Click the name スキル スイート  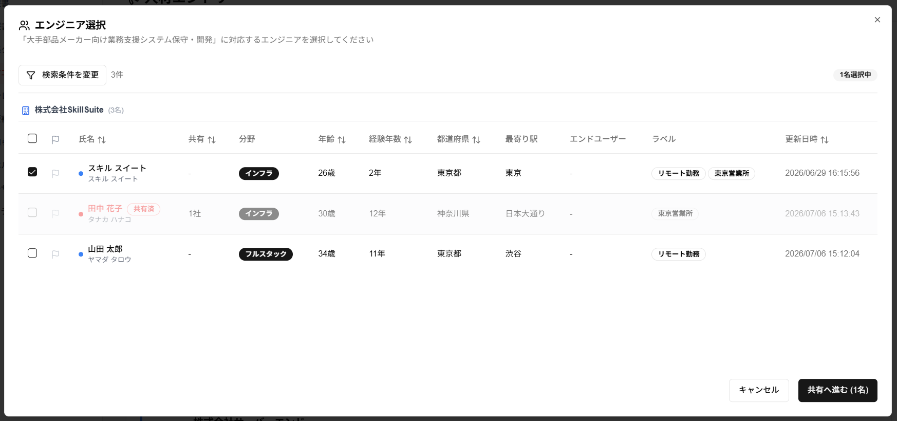pyautogui.click(x=117, y=168)
